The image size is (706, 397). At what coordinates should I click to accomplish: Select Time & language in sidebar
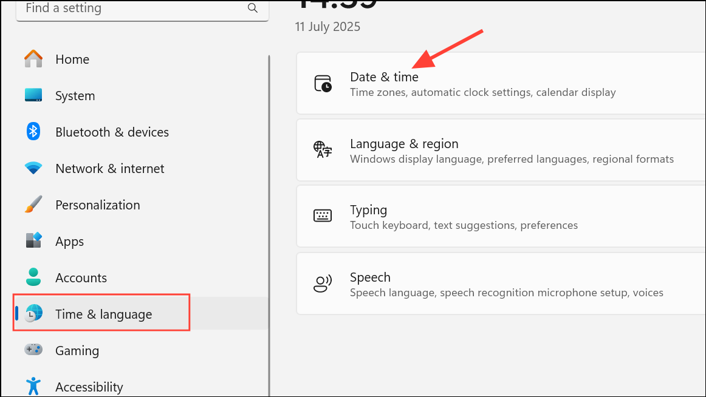coord(140,313)
